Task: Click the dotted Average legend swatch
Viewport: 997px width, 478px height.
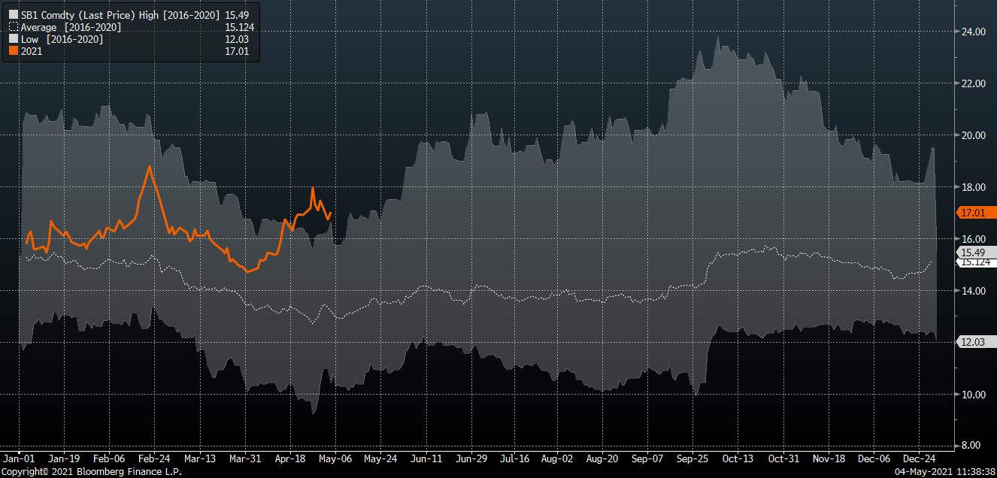Action: [14, 27]
